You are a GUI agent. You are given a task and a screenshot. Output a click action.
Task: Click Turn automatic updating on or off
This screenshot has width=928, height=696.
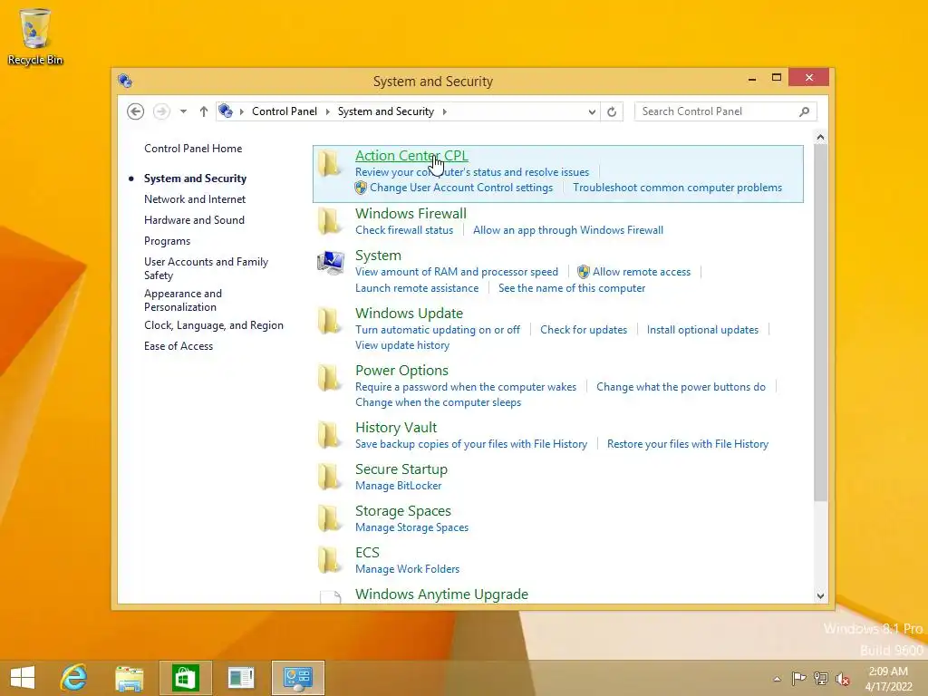point(438,330)
